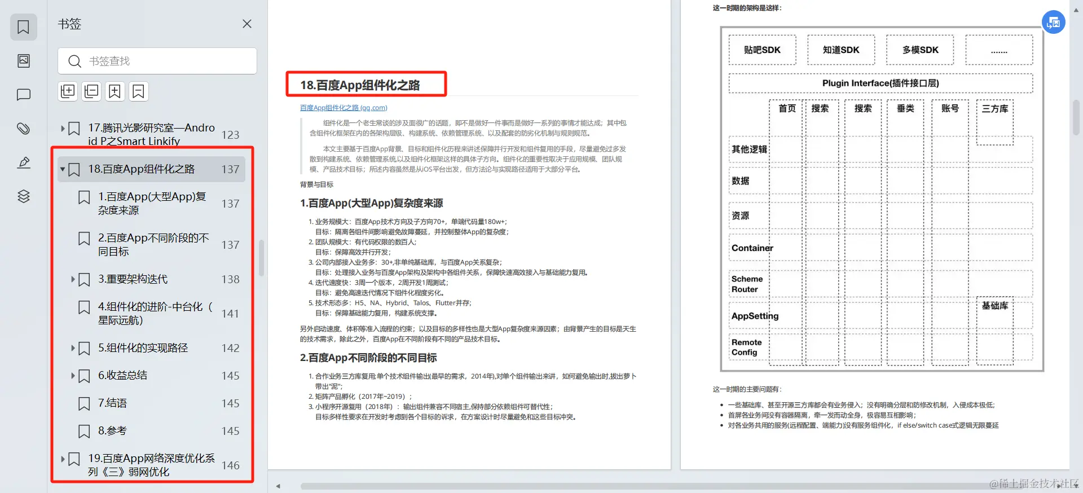This screenshot has height=493, width=1083.
Task: Select bookmark 7.结语
Action: click(112, 403)
